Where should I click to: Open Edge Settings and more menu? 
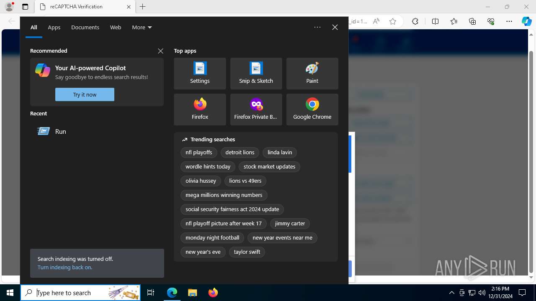point(509,21)
